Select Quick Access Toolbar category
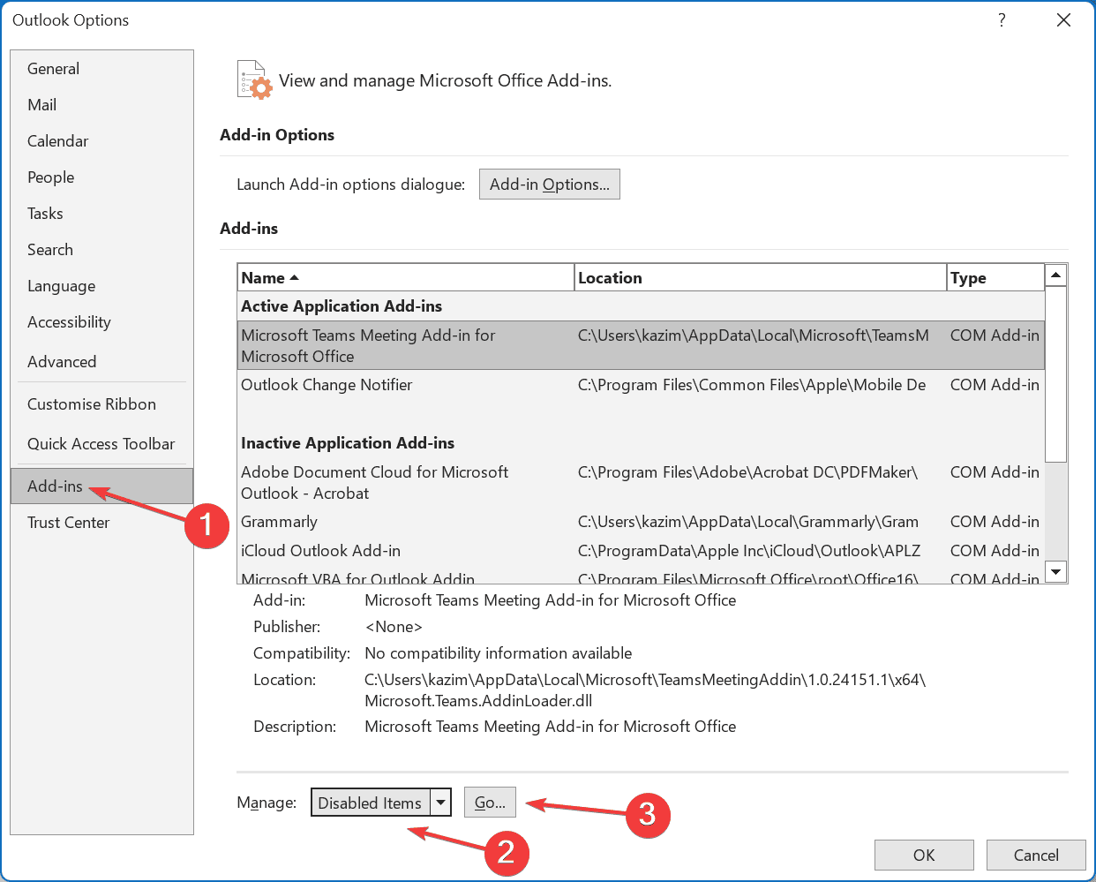1096x882 pixels. pyautogui.click(x=101, y=444)
